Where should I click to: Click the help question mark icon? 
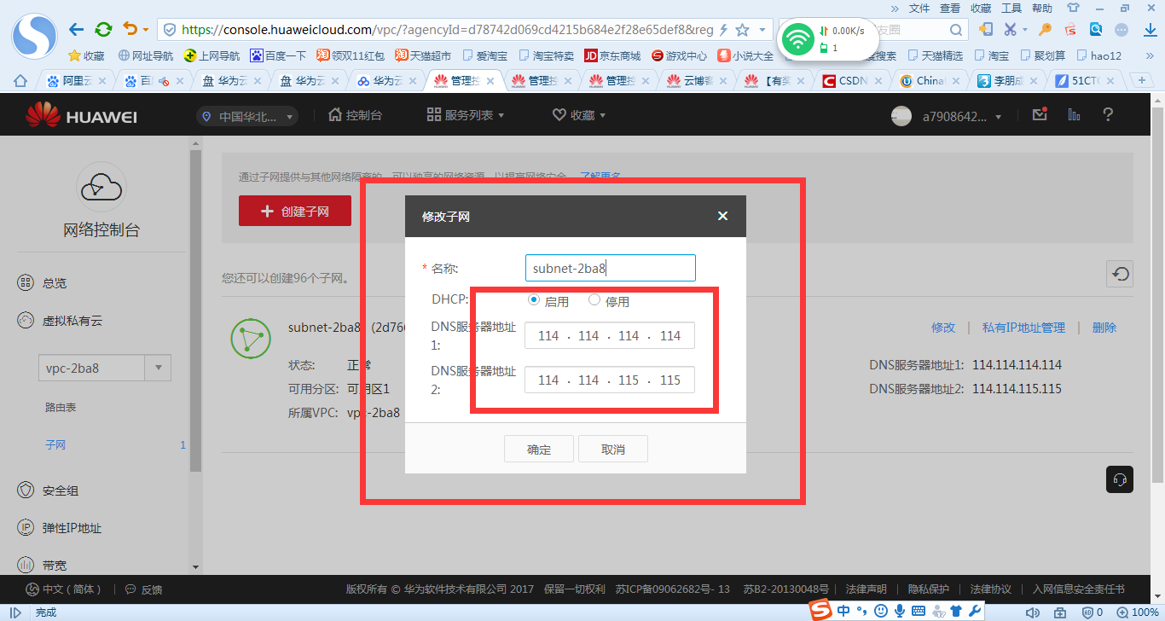[1108, 114]
